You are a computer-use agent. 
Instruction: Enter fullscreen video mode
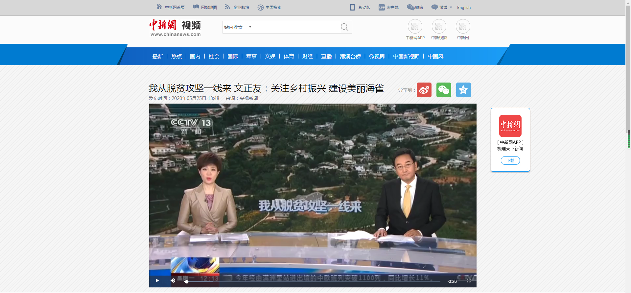469,281
